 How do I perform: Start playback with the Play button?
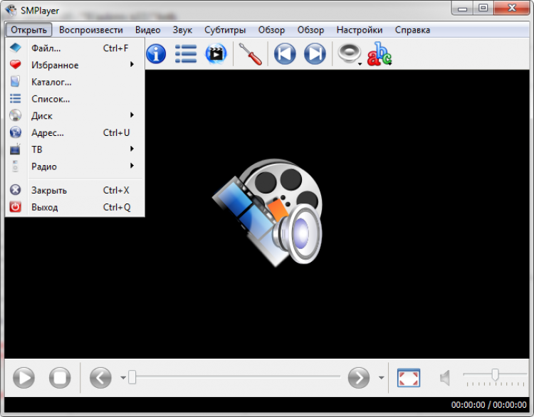pos(23,378)
